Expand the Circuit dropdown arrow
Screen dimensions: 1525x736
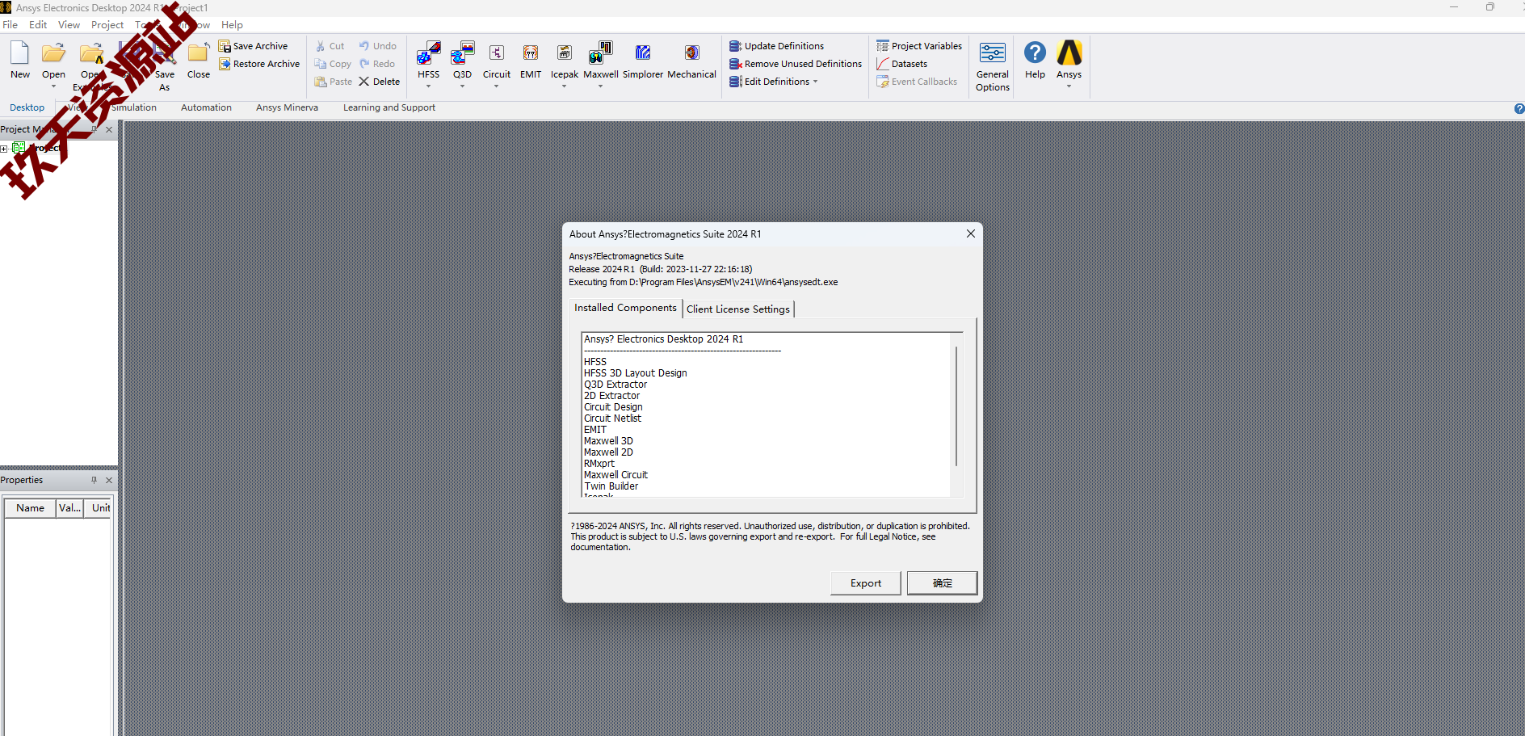click(497, 86)
